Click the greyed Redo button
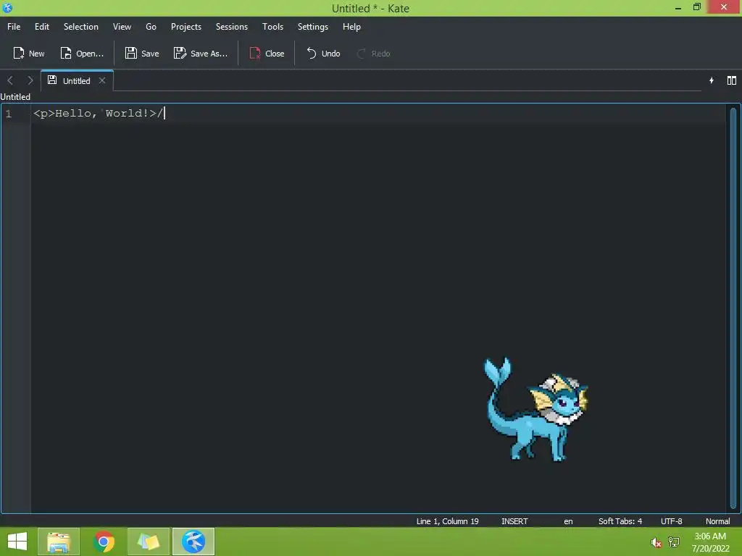The height and width of the screenshot is (556, 742). [x=373, y=54]
